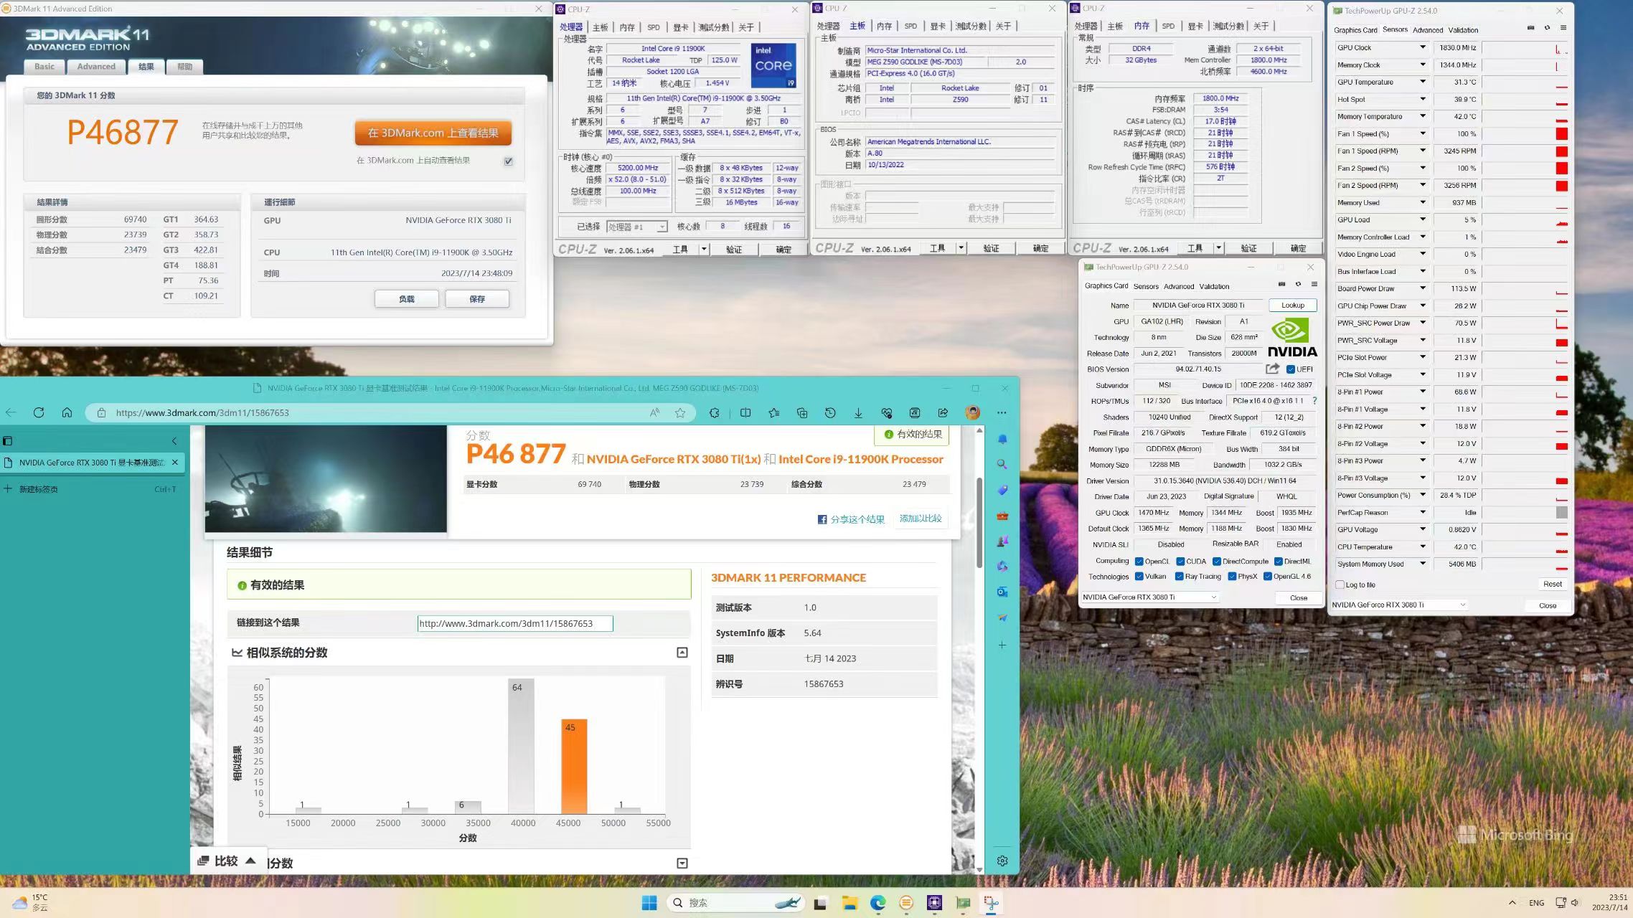Viewport: 1633px width, 918px height.
Task: Click the save button in 3DMark 11
Action: [477, 299]
